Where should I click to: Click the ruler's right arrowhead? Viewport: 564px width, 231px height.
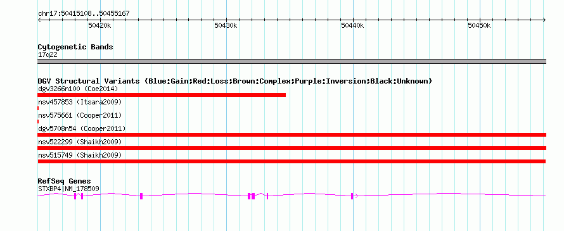point(544,20)
